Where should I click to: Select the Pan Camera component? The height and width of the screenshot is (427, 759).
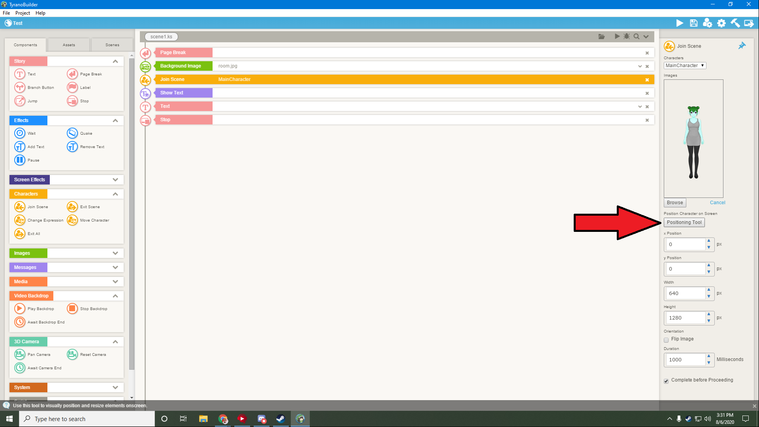(20, 355)
